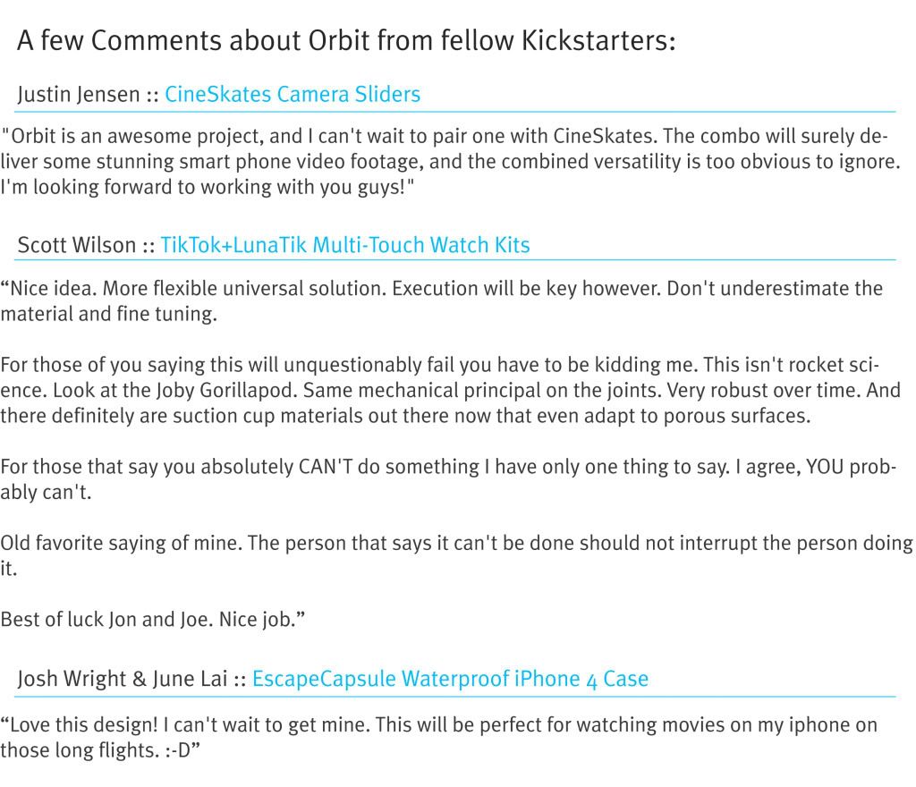
Task: Click the 'I'm looking forward to working with you guys' sentence
Action: tap(208, 187)
